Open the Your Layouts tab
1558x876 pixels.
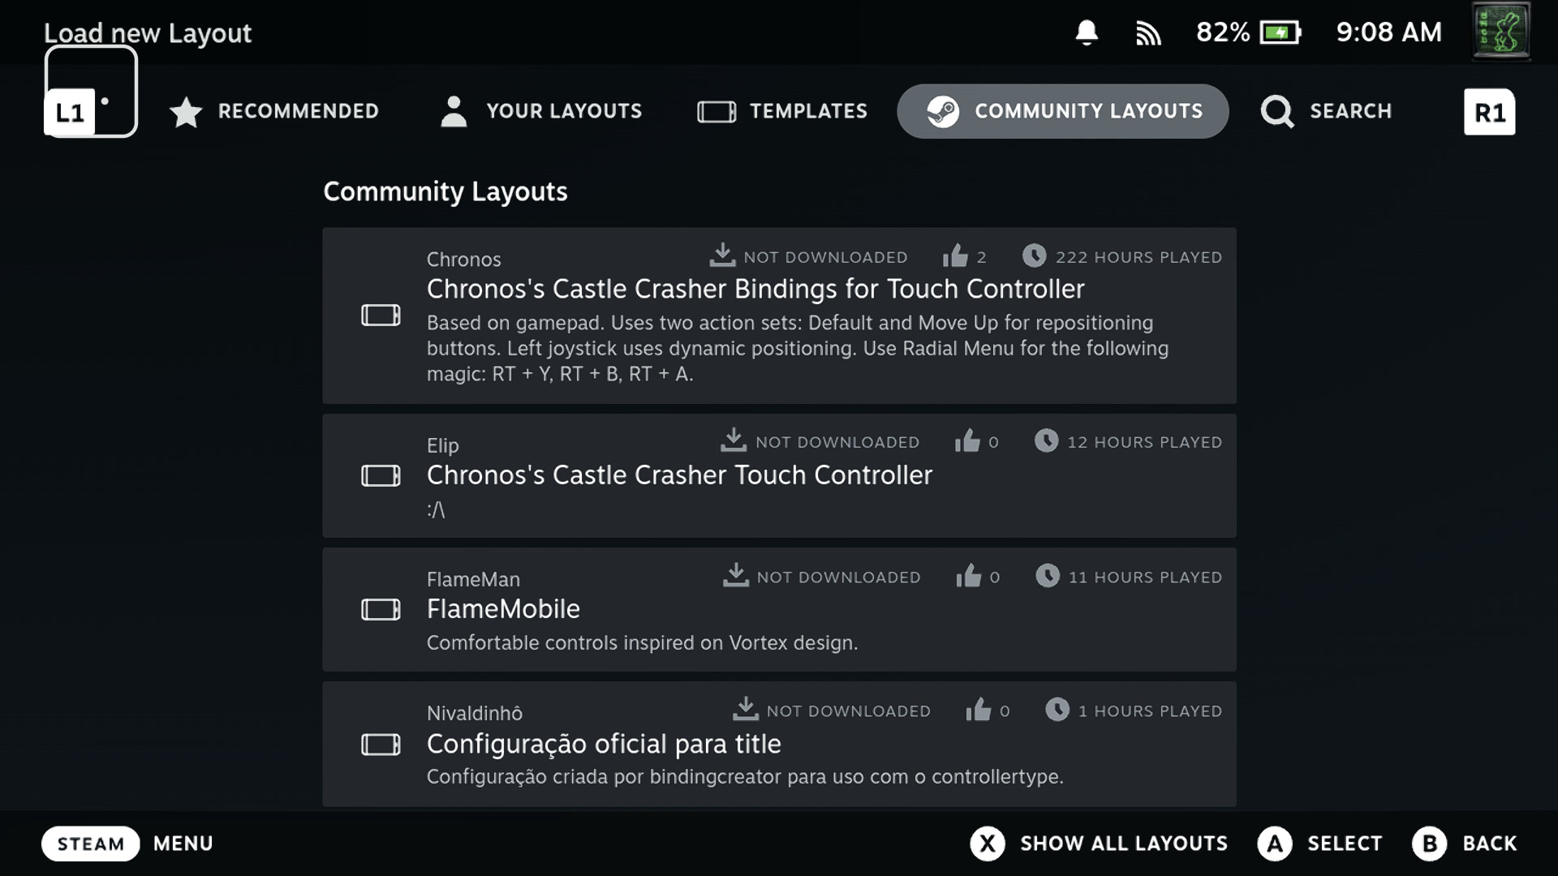pos(540,111)
